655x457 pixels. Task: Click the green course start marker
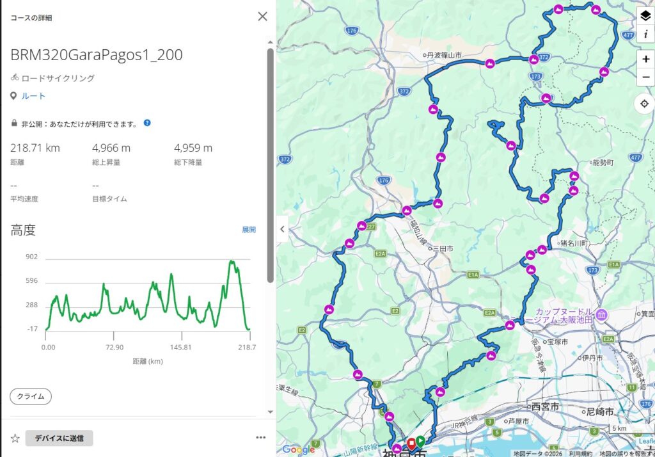click(x=420, y=440)
